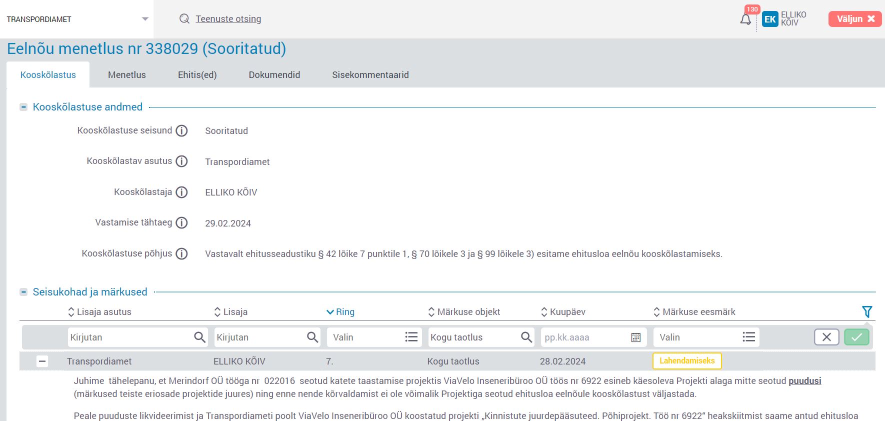This screenshot has height=421, width=885.
Task: Click info icon next to Kooskõlastuse seisund
Action: (182, 130)
